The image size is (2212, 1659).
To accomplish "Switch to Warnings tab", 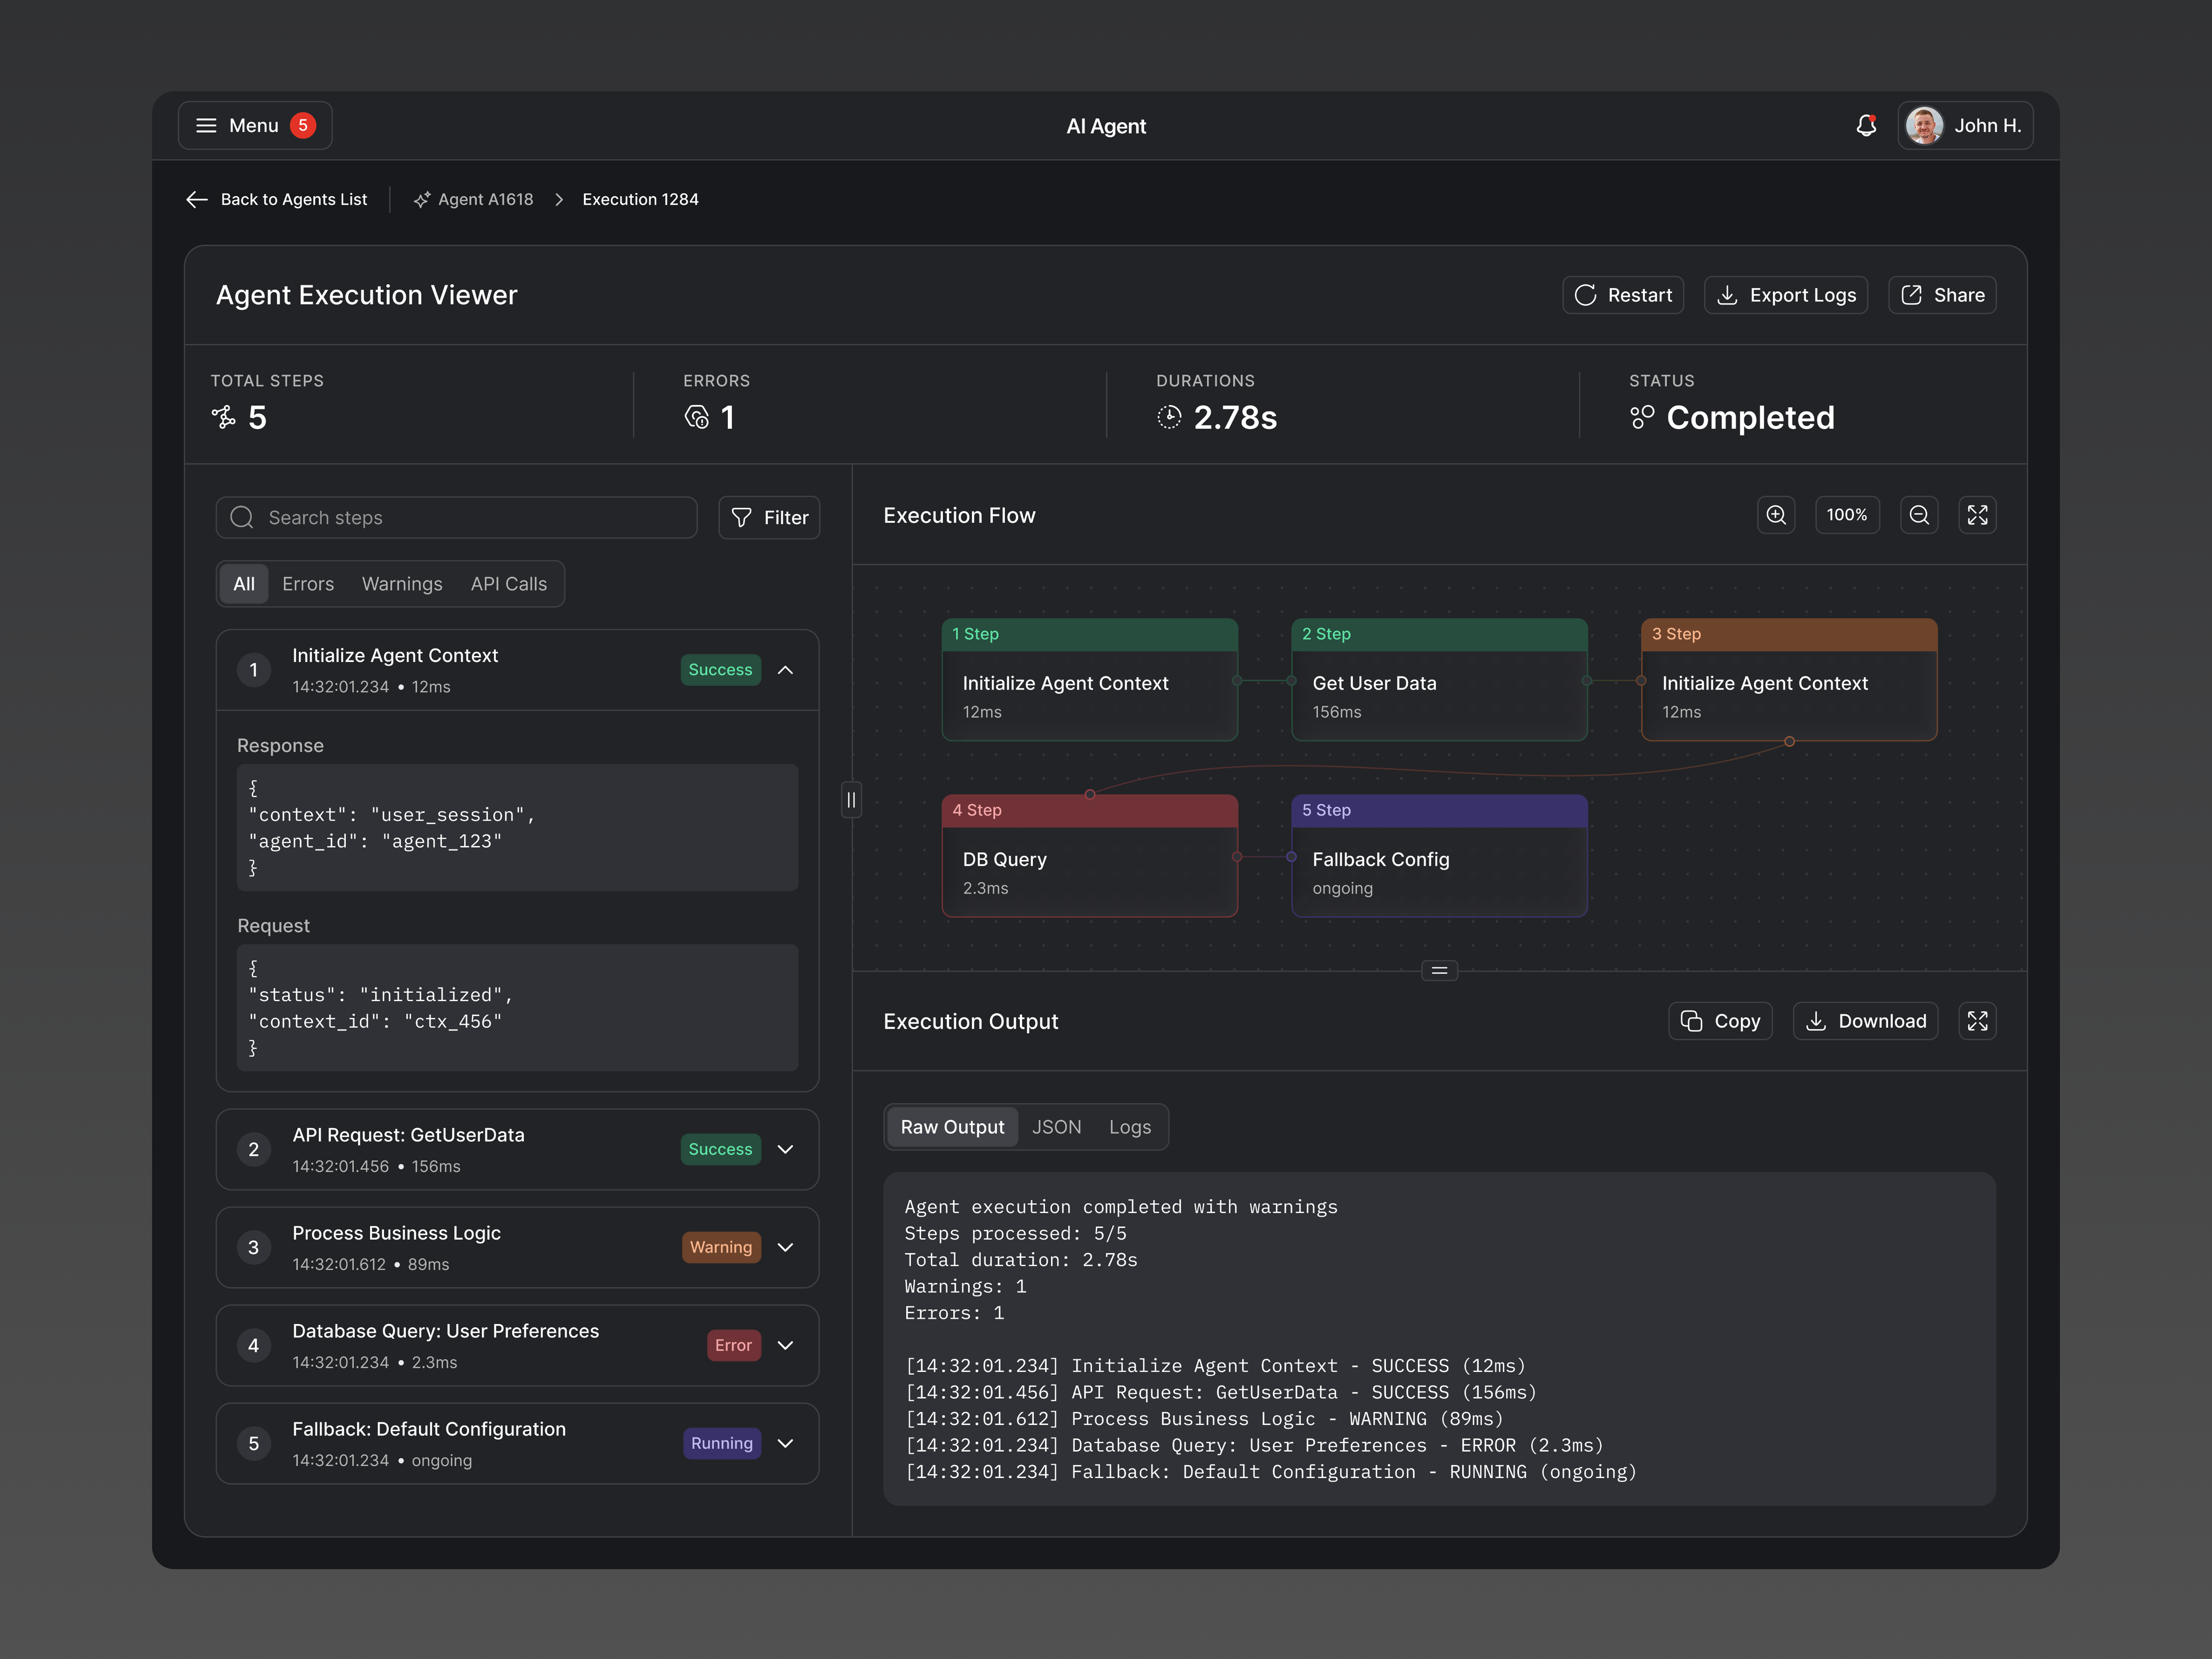I will 402,584.
